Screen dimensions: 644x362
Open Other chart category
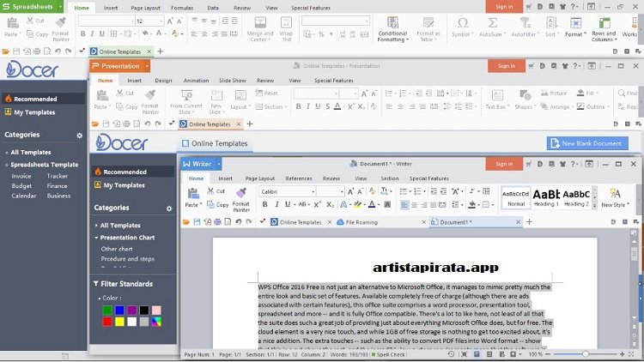[117, 249]
